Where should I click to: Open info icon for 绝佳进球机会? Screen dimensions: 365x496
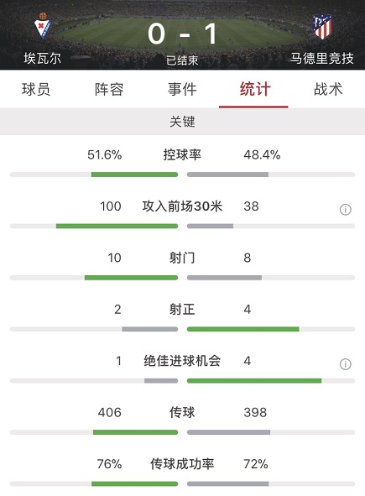click(x=346, y=364)
